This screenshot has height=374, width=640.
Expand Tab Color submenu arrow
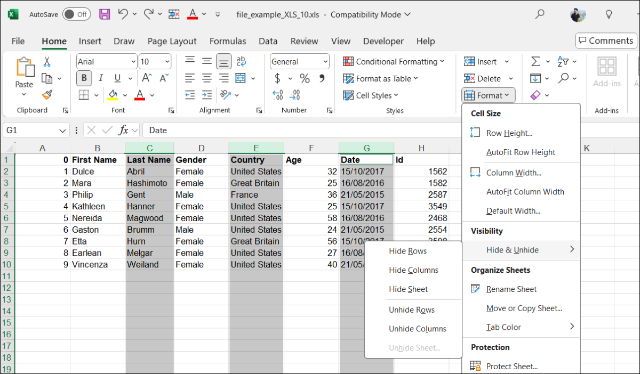[572, 327]
